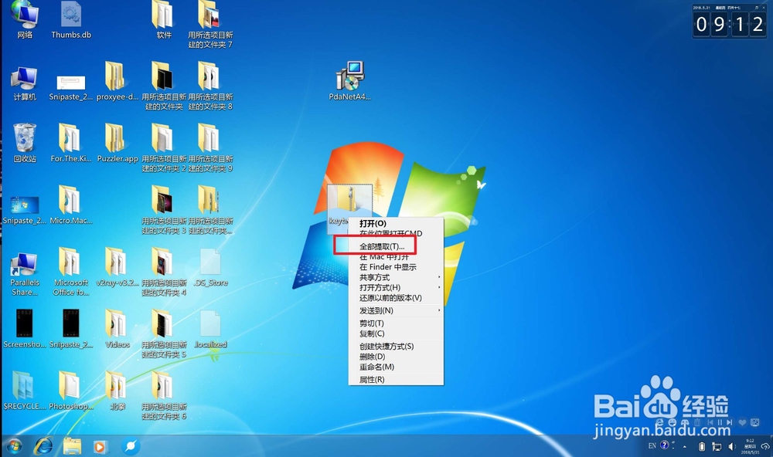This screenshot has width=773, height=457.
Task: Select the 软件 folder icon
Action: tap(164, 20)
